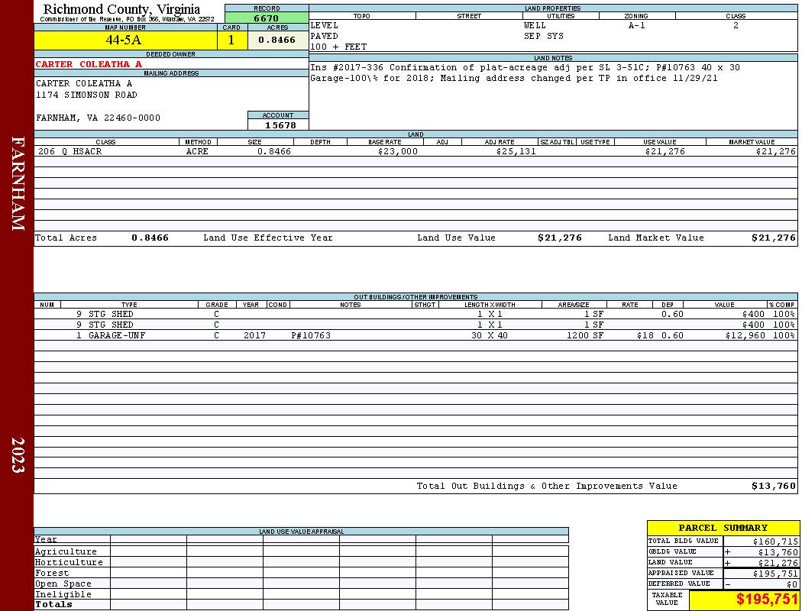
Task: Click the acres value 0.8466 in header
Action: tap(277, 40)
